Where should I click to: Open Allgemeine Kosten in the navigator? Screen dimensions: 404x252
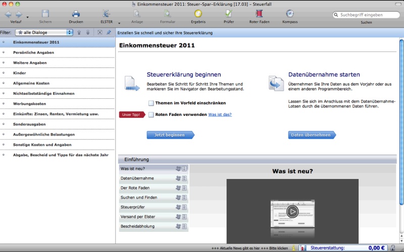[x=58, y=83]
